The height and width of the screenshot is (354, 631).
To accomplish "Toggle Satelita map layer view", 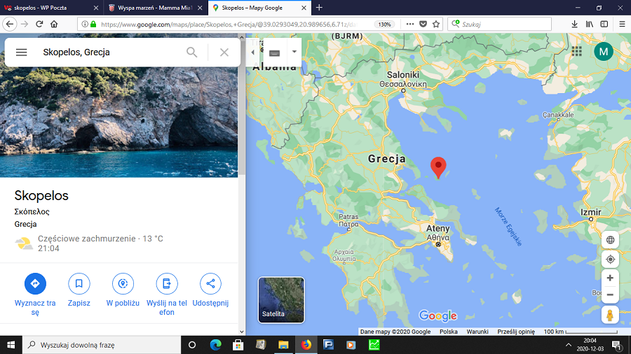I will pos(281,299).
